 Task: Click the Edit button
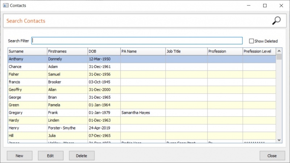(51, 156)
